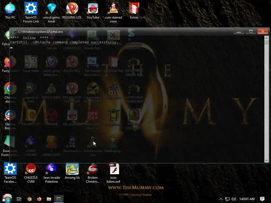Click the 'CertUtil: -URLCache command completed' line
This screenshot has width=271, height=203.
pyautogui.click(x=64, y=42)
